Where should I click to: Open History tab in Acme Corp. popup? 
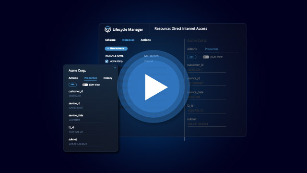pyautogui.click(x=107, y=78)
